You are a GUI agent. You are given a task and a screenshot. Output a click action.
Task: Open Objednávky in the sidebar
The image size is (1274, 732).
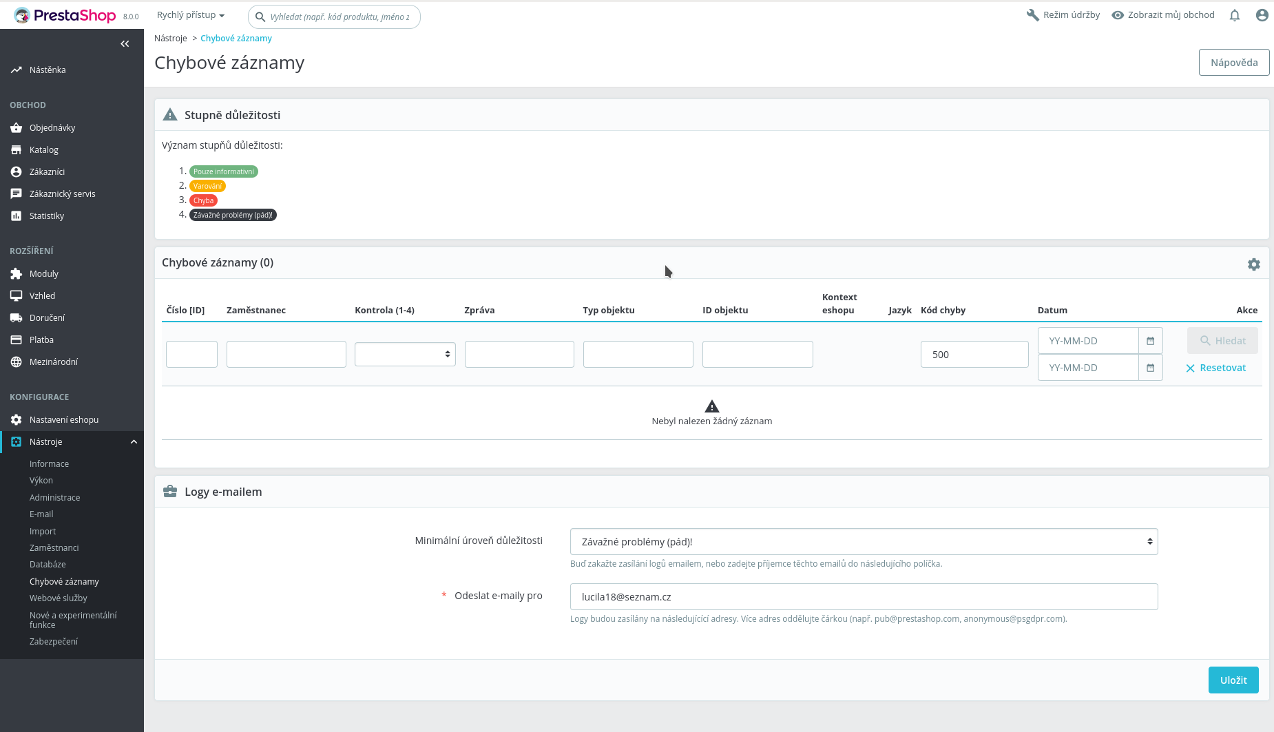pyautogui.click(x=51, y=127)
